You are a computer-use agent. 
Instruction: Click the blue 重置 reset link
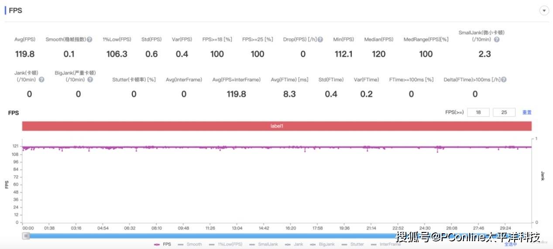(x=527, y=112)
